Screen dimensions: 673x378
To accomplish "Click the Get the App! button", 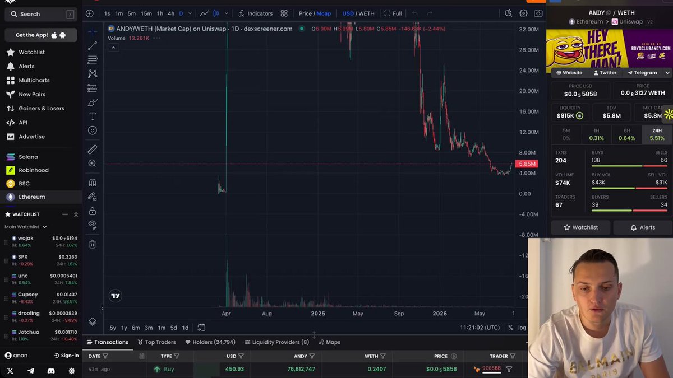I will tap(41, 35).
